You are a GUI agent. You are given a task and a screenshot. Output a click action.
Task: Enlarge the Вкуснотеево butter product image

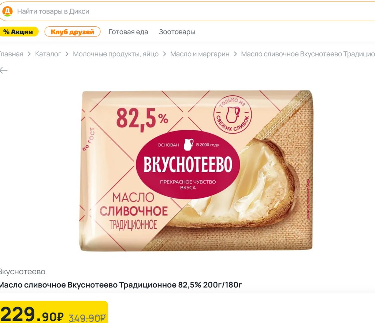pos(196,171)
